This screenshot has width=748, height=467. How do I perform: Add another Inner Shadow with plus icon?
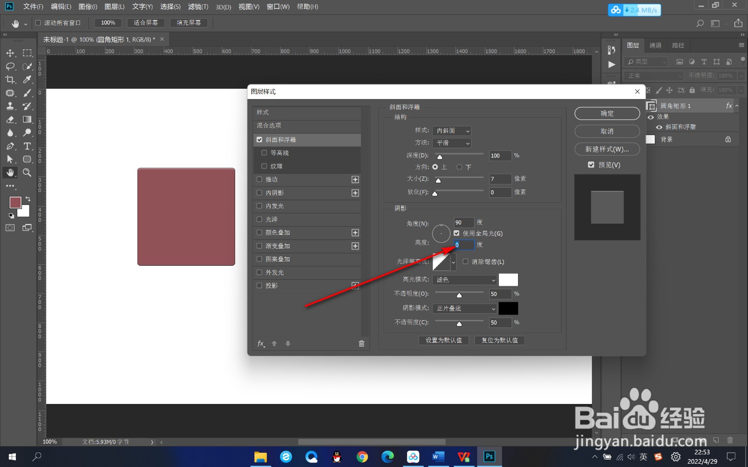click(355, 193)
